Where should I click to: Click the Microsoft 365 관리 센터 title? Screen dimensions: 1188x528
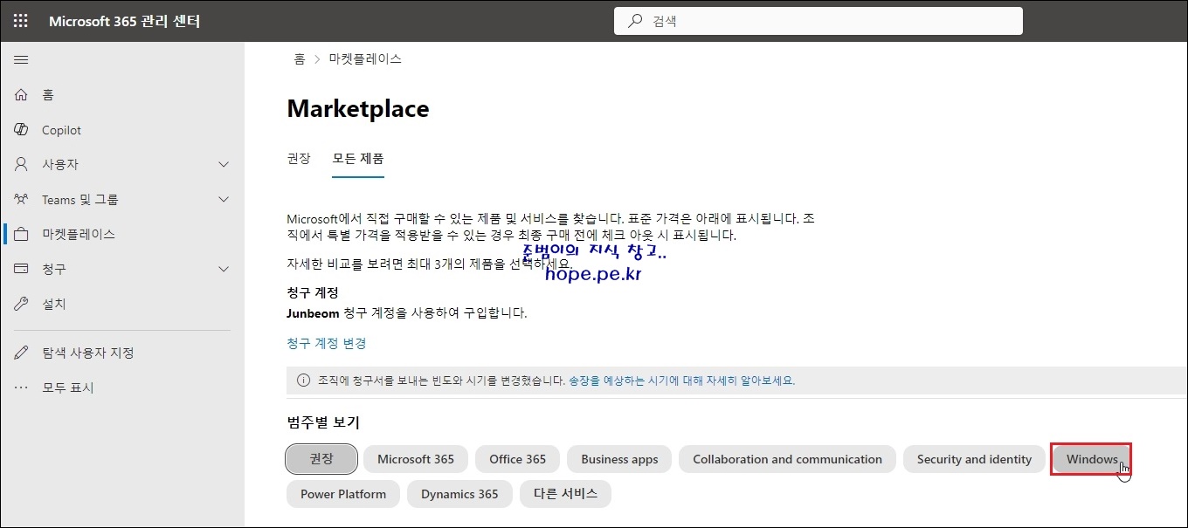click(125, 21)
